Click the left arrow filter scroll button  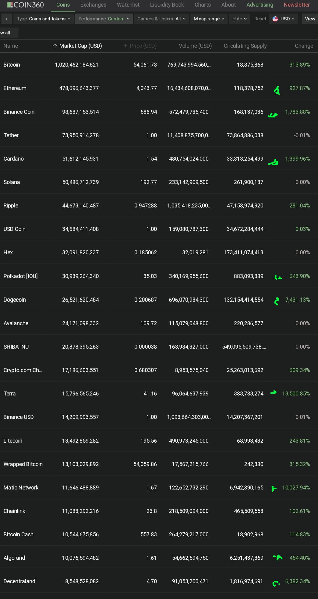(7, 19)
